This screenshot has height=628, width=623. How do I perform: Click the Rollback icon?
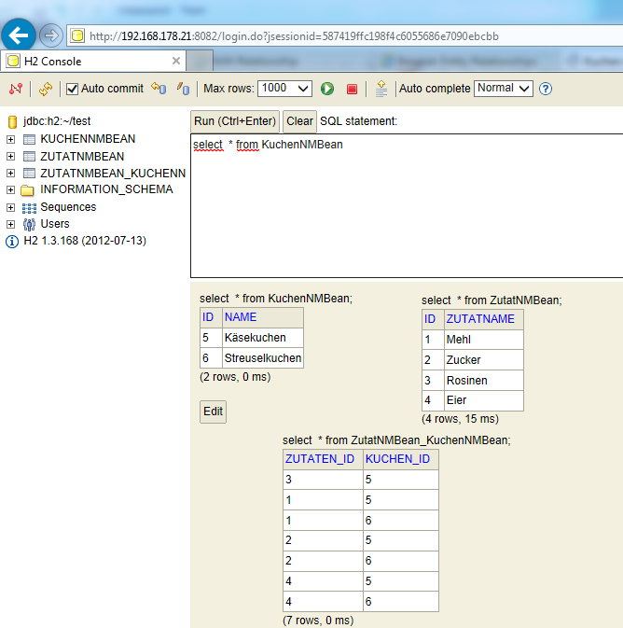click(x=159, y=88)
